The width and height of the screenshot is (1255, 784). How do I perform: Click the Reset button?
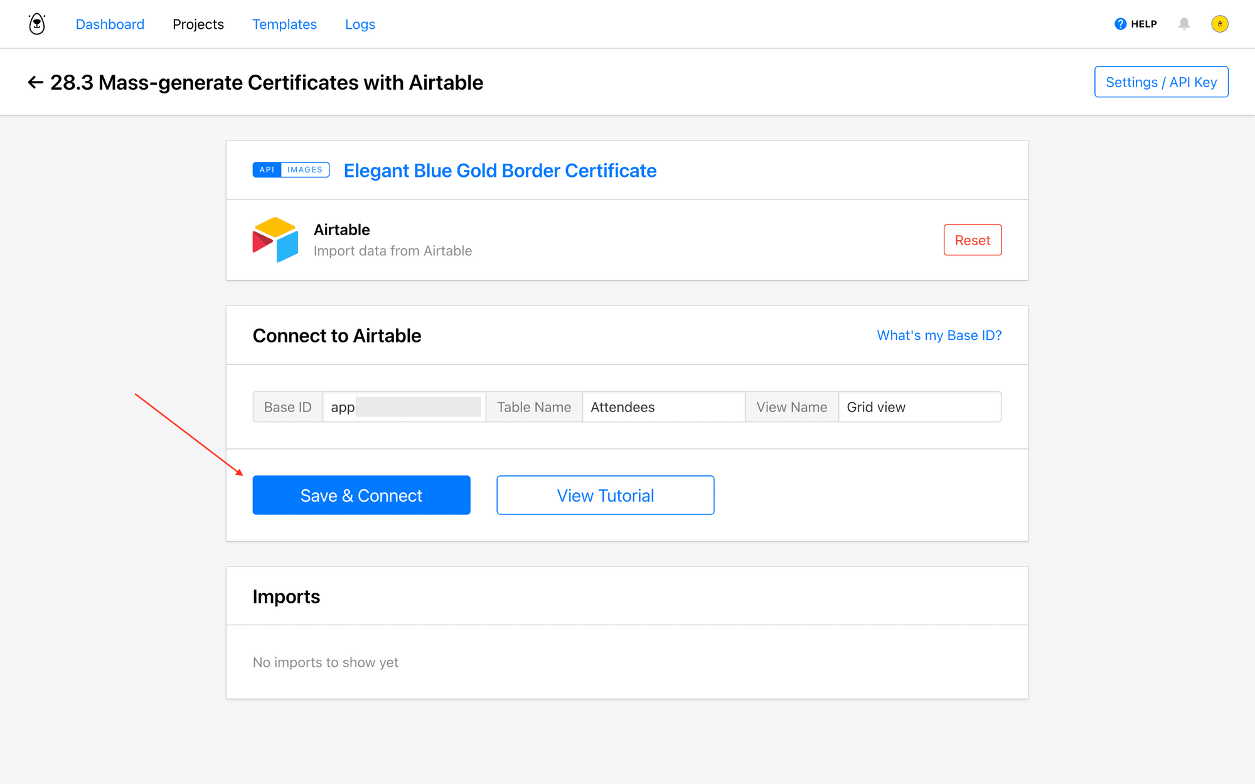point(973,240)
